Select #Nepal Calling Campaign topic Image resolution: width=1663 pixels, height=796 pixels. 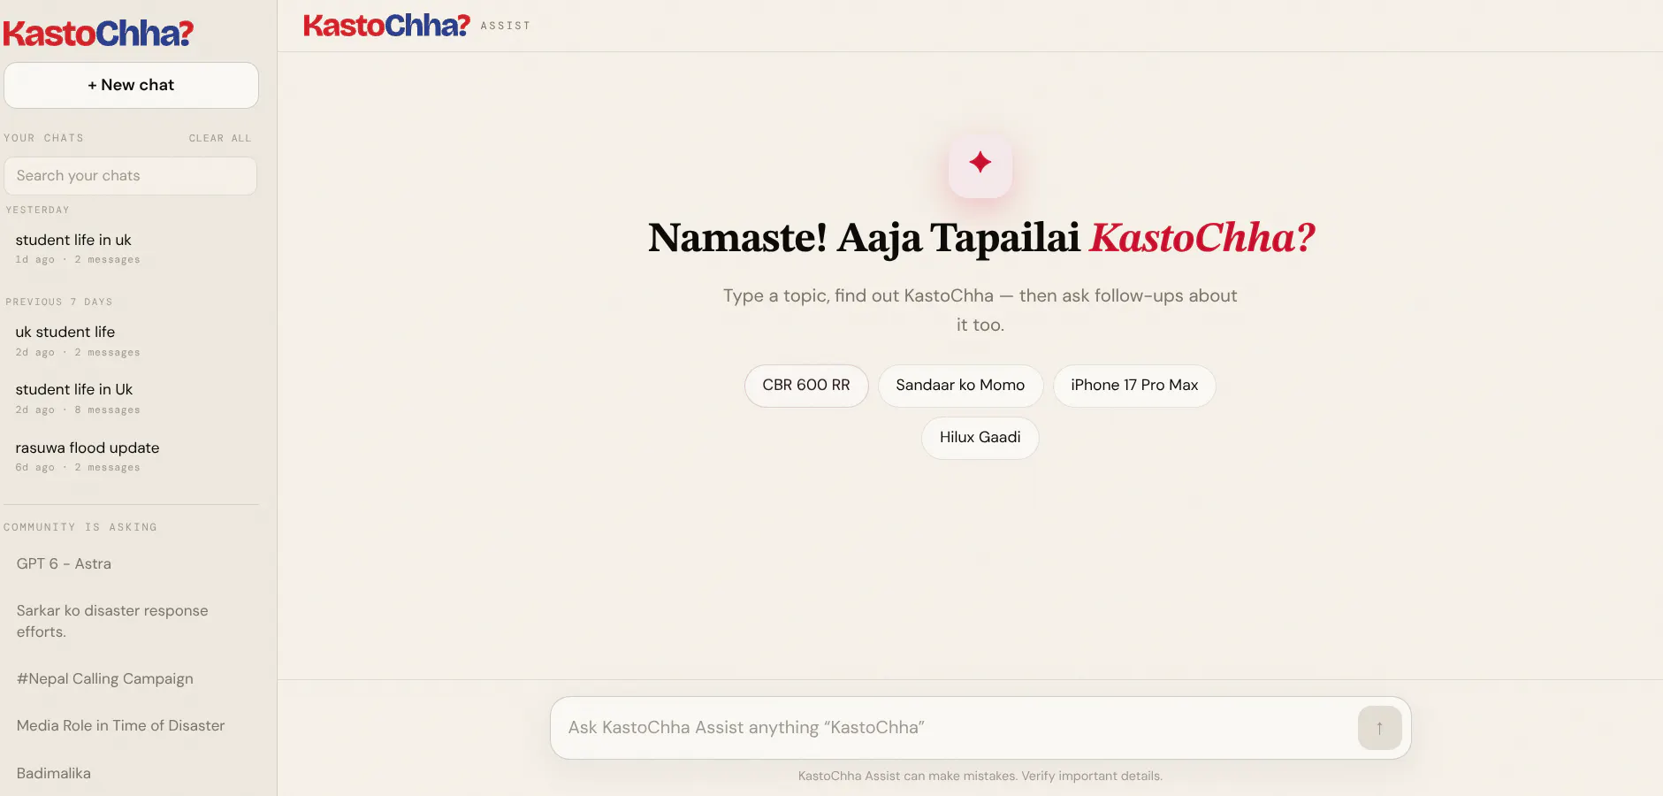tap(131, 678)
